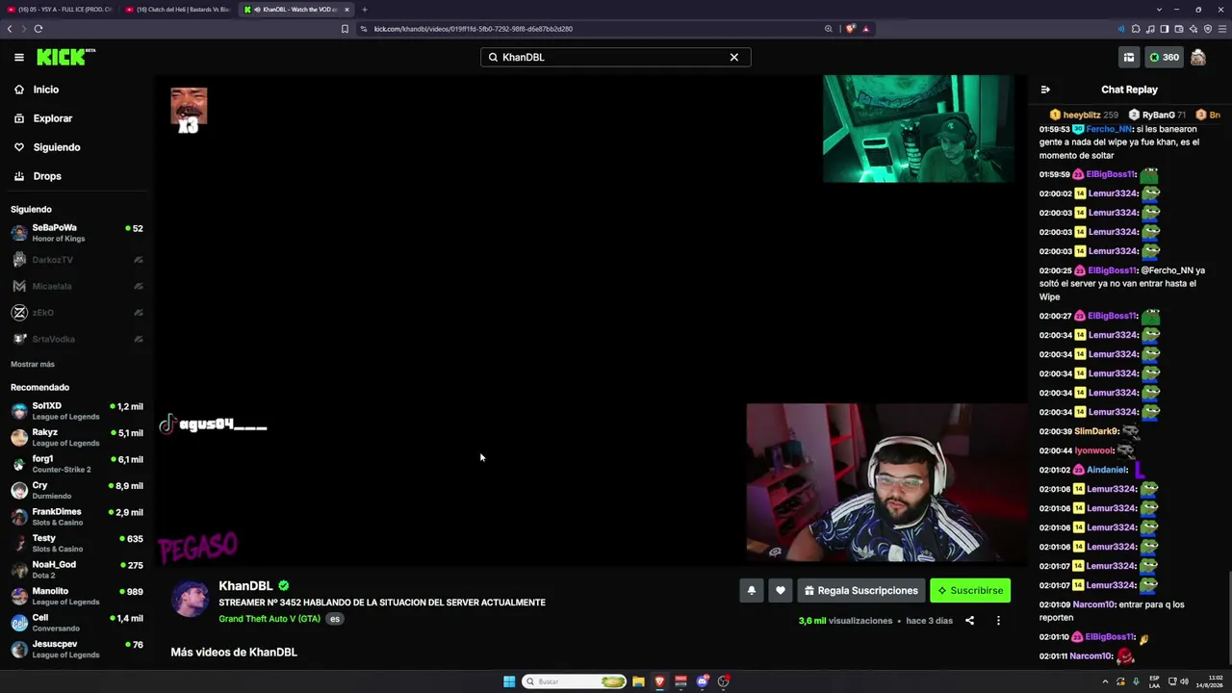
Task: Open recommended channel Testy
Action: pos(77,544)
